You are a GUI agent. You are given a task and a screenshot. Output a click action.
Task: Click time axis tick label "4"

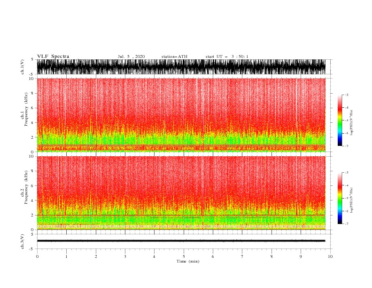coord(154,256)
